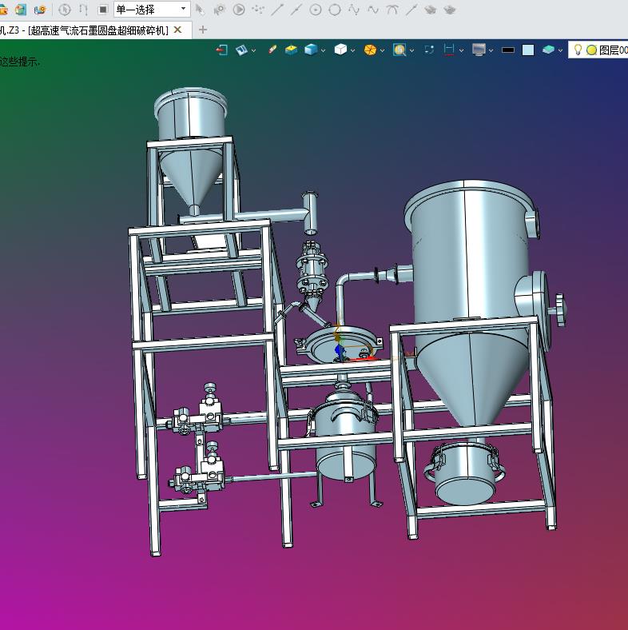Select the line midpoint snap icon
The height and width of the screenshot is (630, 628).
pyautogui.click(x=296, y=10)
